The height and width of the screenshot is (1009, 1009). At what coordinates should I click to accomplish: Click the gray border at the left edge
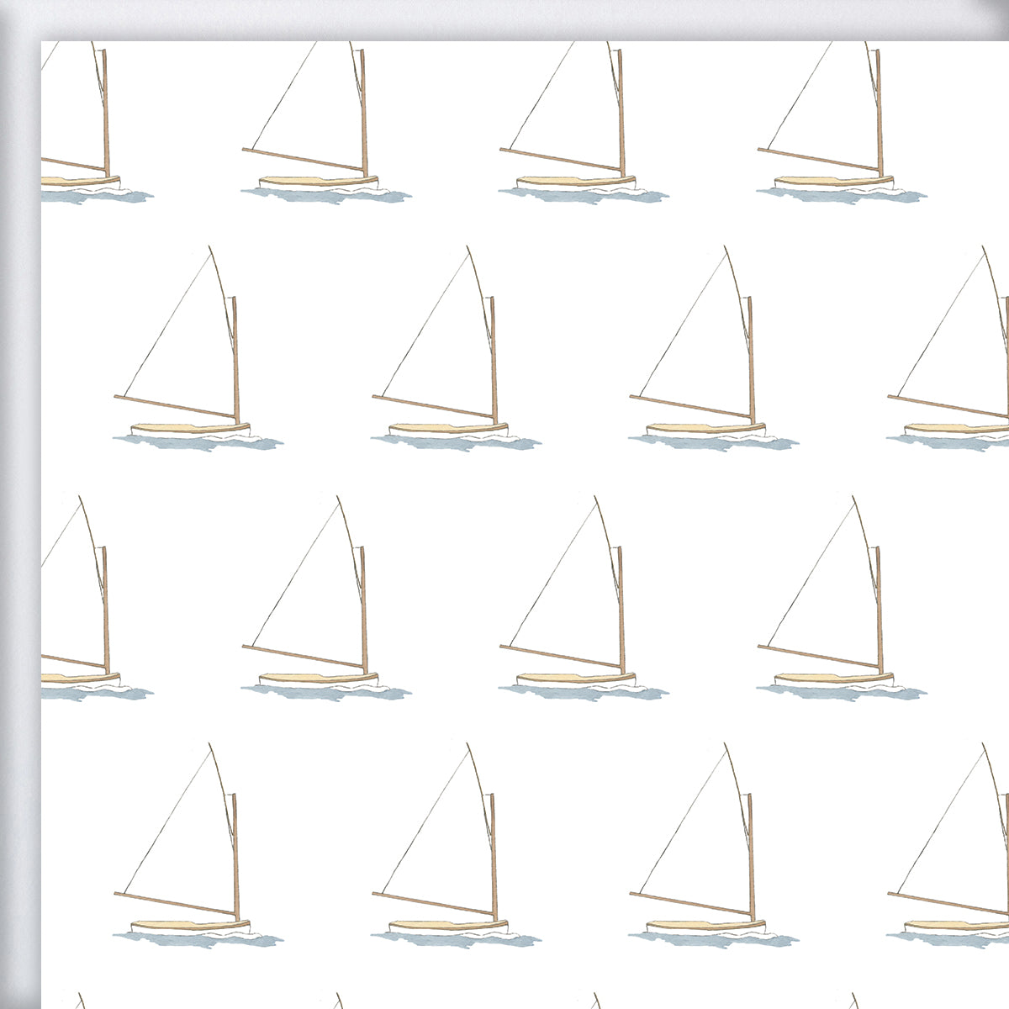15,504
